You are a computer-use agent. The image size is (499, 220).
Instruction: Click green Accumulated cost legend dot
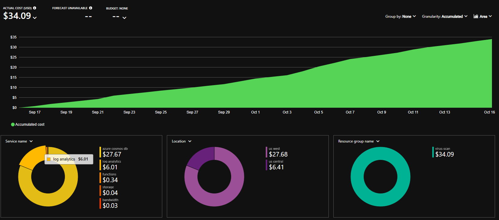pyautogui.click(x=13, y=124)
